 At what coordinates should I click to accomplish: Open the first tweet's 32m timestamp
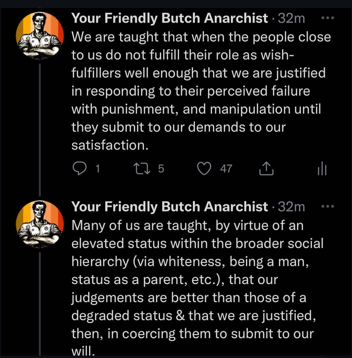291,18
